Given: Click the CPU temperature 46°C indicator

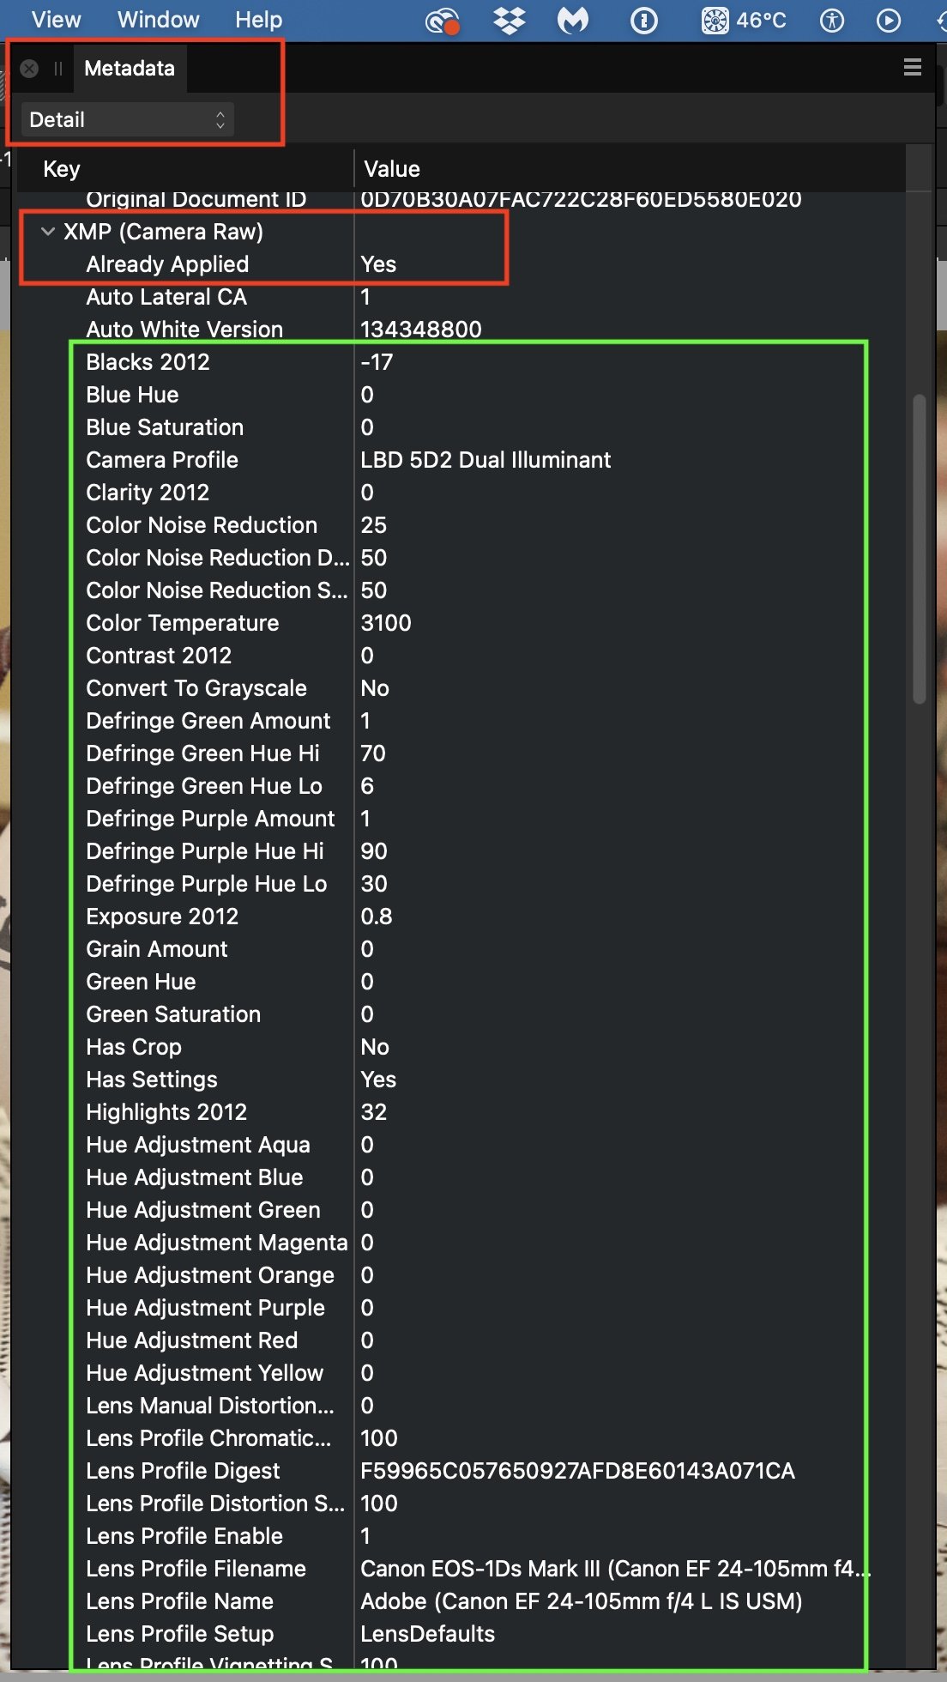Looking at the screenshot, I should (x=744, y=20).
